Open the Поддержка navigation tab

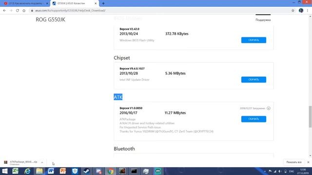tap(263, 20)
